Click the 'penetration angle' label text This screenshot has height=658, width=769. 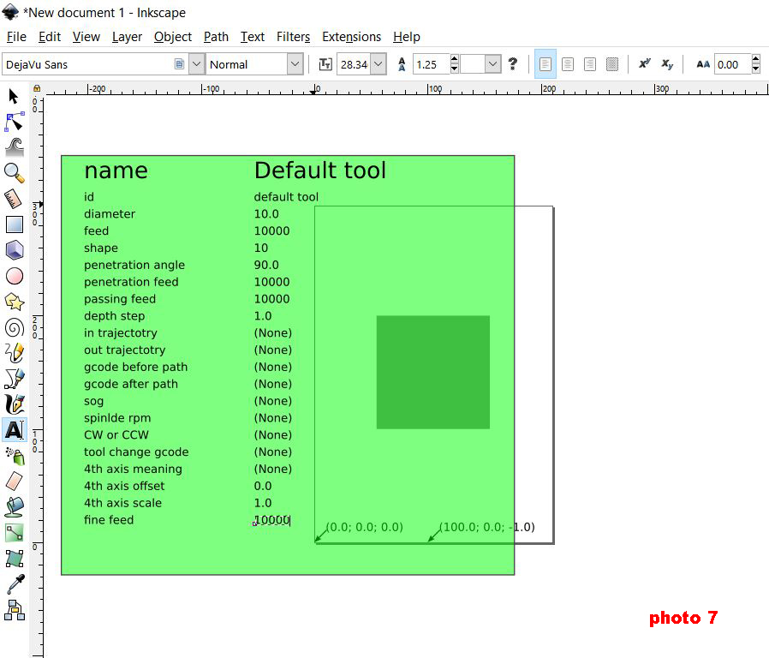tap(134, 265)
